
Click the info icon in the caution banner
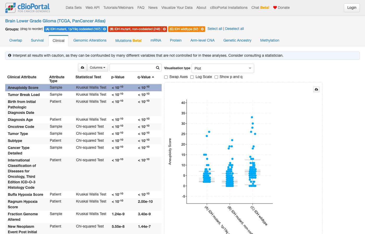tap(10, 55)
